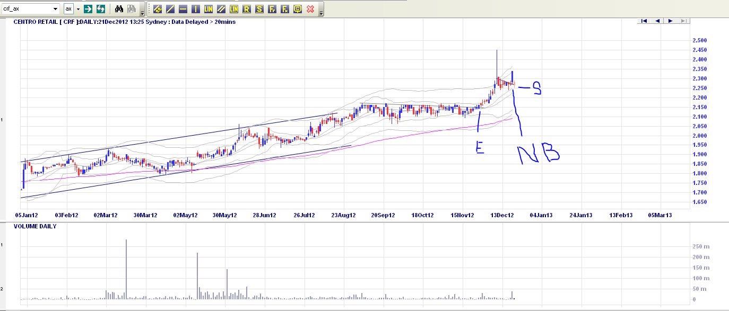Click the red X delete drawings icon
Viewport: 729px width, 311px height.
[x=310, y=9]
